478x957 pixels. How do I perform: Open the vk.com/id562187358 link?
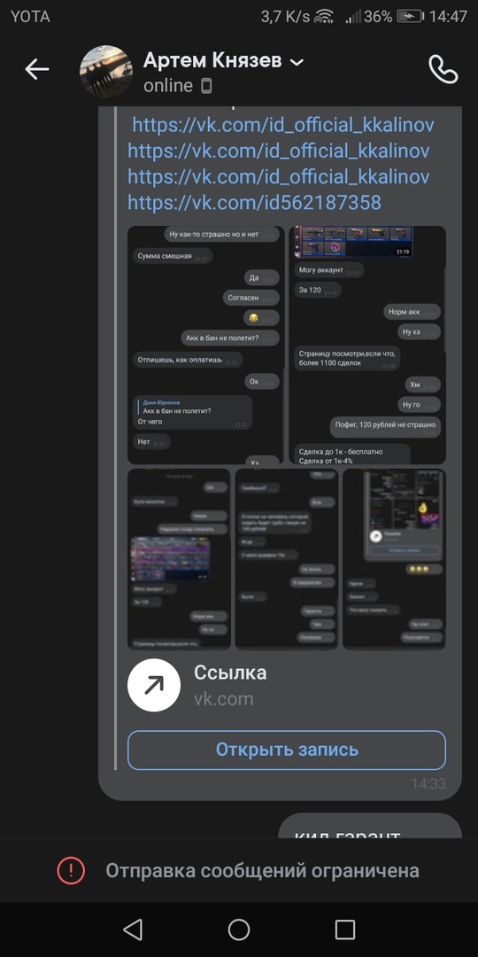coord(254,202)
